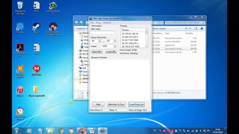Select the True Key desktop shortcut

coord(20,28)
